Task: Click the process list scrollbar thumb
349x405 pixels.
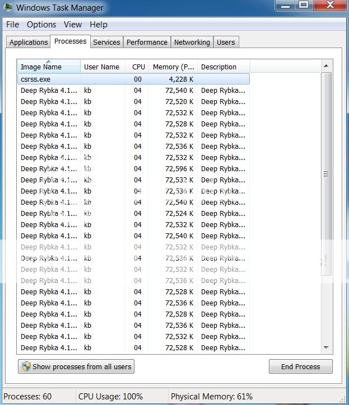Action: click(x=326, y=174)
